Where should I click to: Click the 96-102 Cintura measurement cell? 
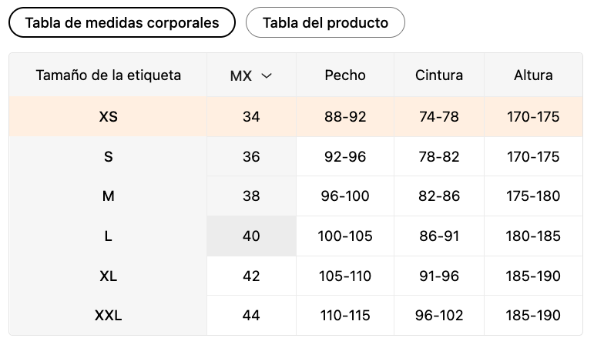coord(439,316)
